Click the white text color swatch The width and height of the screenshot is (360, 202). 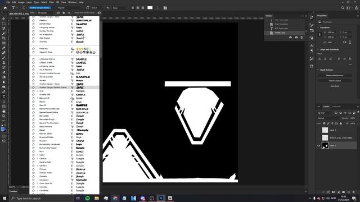pyautogui.click(x=150, y=8)
